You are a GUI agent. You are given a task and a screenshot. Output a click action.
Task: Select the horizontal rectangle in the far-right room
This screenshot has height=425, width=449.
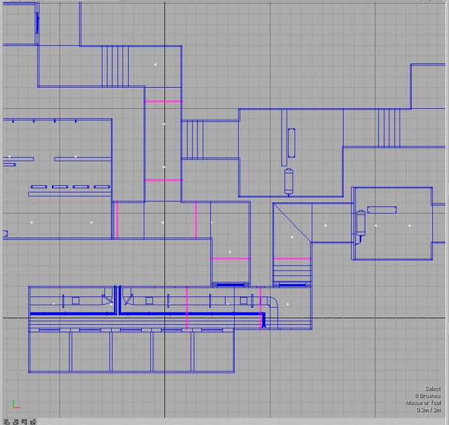pos(381,209)
